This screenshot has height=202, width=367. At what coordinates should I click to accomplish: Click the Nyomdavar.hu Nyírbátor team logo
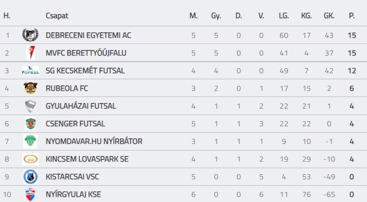(x=30, y=141)
